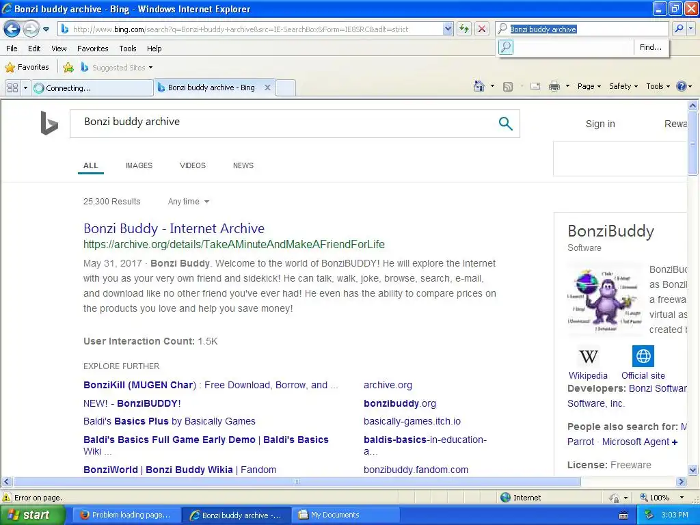
Task: Open the Tools menu in menu bar
Action: point(128,49)
